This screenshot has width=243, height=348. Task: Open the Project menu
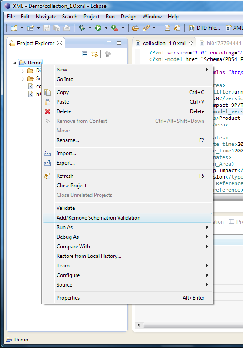point(91,17)
